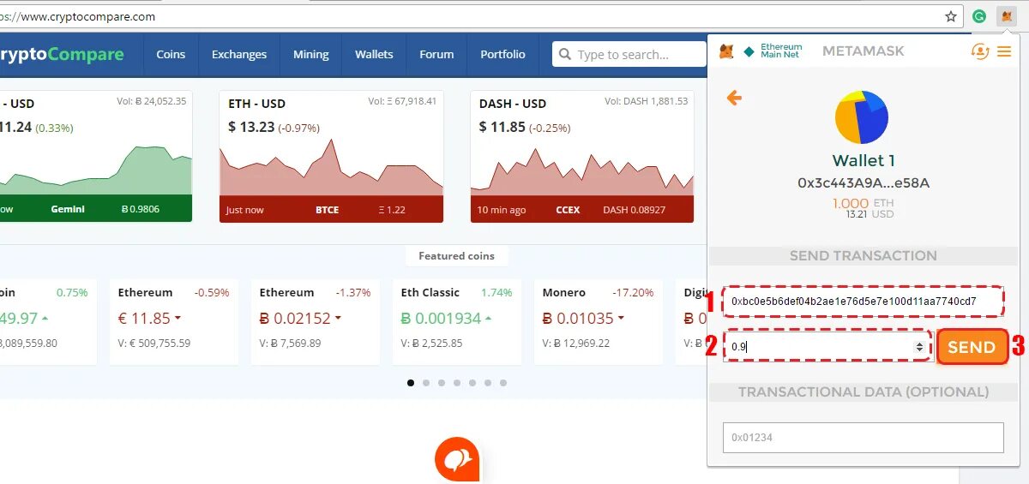Select the fourth featured coins carousel dot
Image resolution: width=1029 pixels, height=484 pixels.
[x=457, y=383]
